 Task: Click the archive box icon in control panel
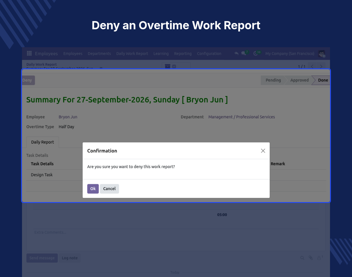[168, 66]
